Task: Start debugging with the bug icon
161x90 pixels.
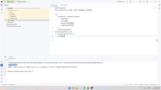Action: click(x=130, y=2)
